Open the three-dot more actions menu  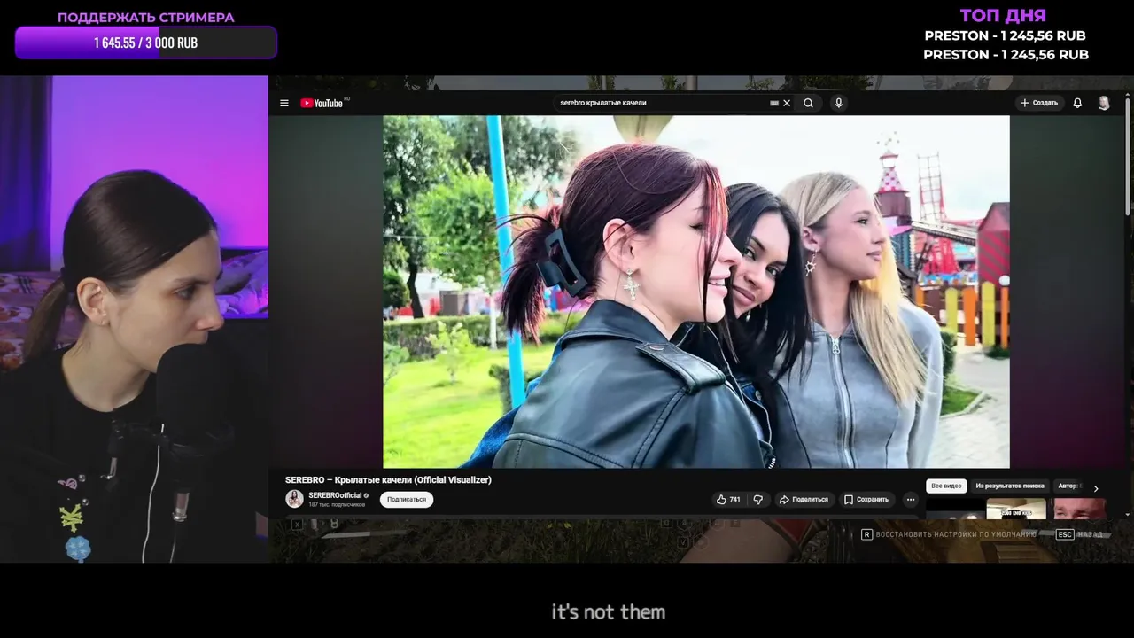(911, 500)
